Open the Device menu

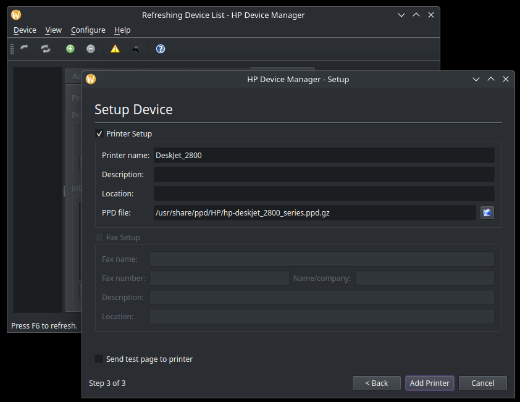[25, 30]
